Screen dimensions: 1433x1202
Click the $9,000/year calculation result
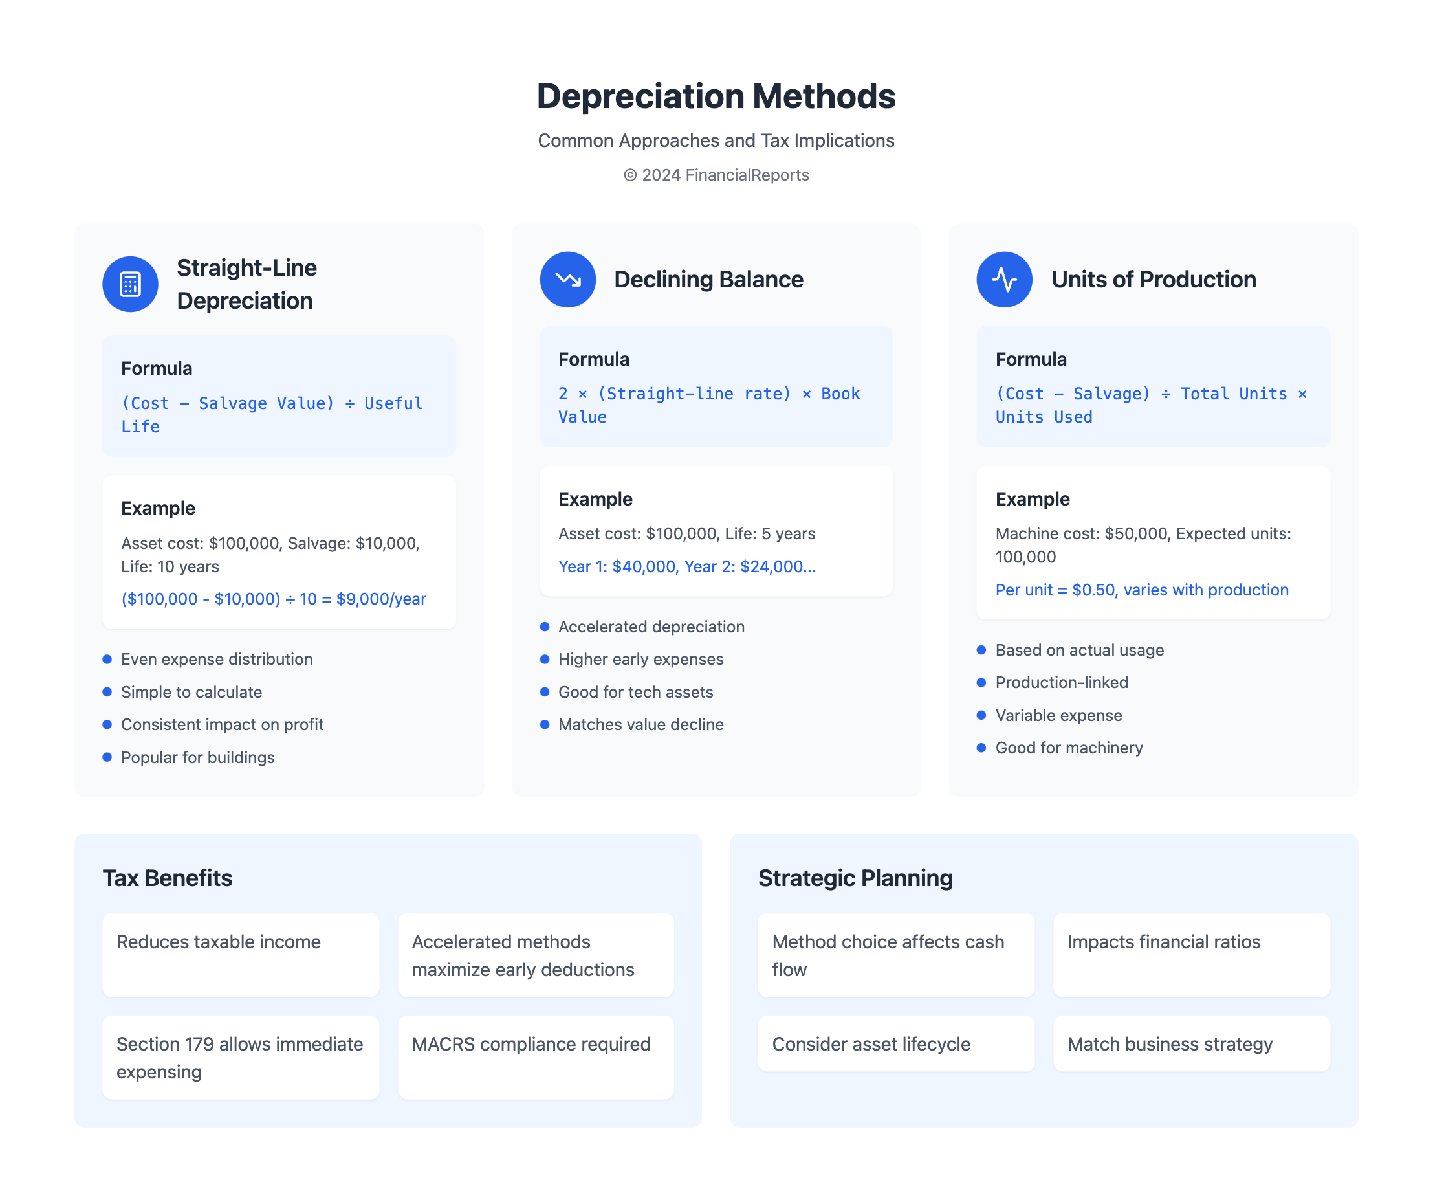point(274,599)
